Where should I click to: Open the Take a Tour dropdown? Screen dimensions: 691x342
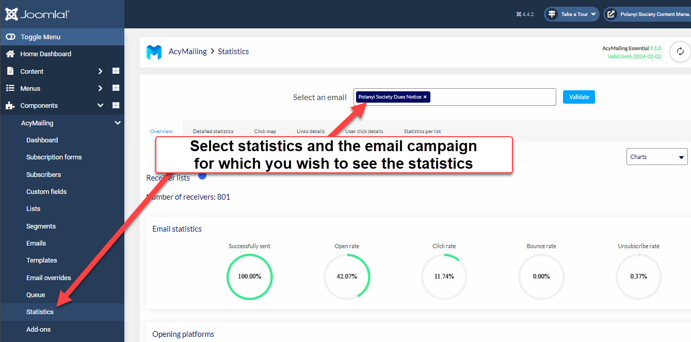(x=571, y=14)
